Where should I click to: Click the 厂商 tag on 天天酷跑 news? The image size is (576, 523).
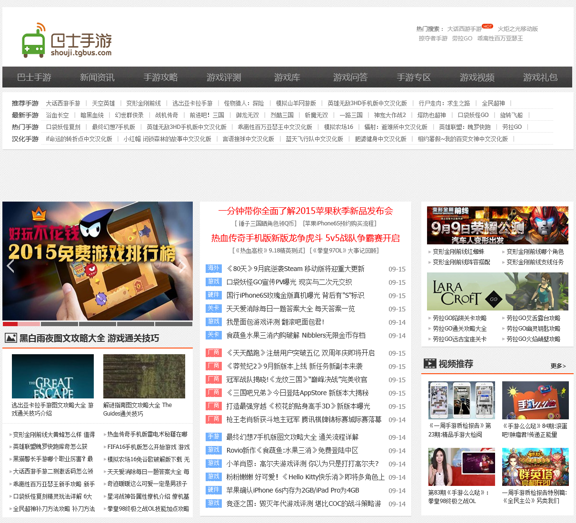point(214,353)
